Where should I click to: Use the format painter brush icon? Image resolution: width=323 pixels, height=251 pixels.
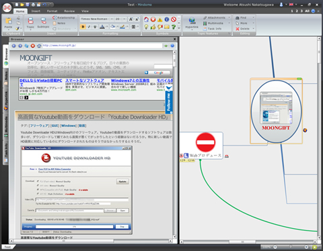tap(17, 28)
